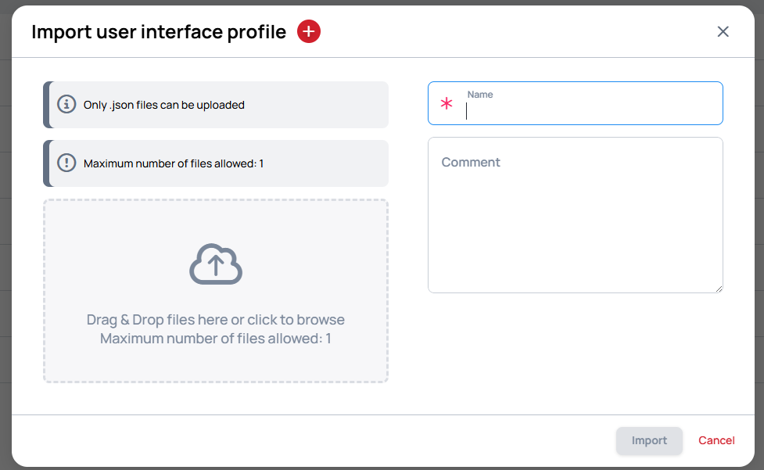The image size is (764, 470).
Task: Click the X to close the dialog
Action: [x=723, y=31]
